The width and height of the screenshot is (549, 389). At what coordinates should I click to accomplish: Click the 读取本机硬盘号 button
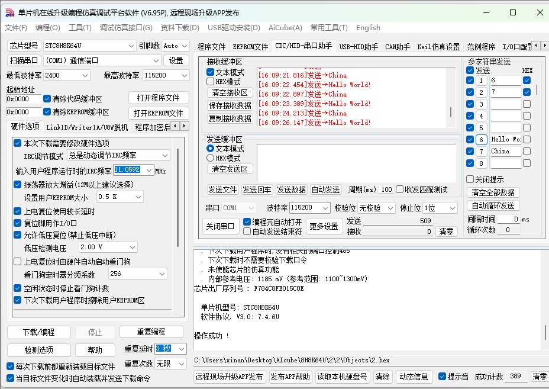point(342,377)
